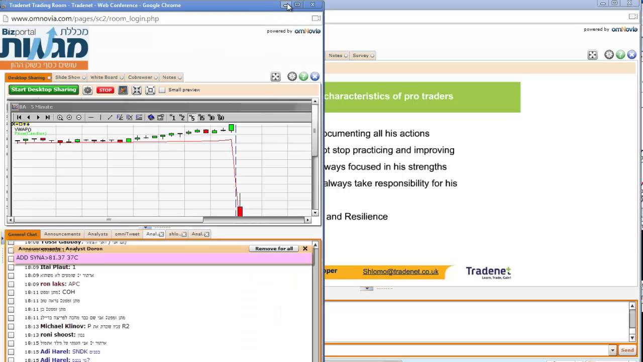Click full screen icon in front window
Viewport: 643px width, 362px height.
[x=275, y=76]
